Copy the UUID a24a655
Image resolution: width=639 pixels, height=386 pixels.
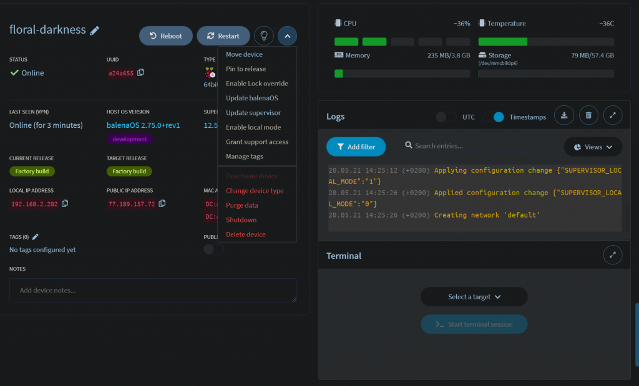pyautogui.click(x=141, y=72)
